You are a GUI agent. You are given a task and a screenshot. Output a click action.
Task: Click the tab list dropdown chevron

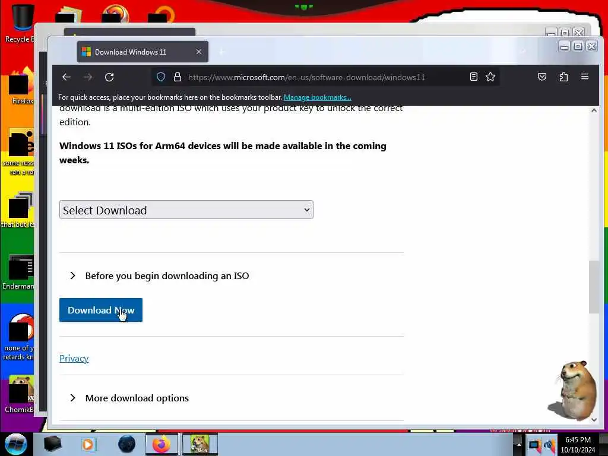pos(523,52)
